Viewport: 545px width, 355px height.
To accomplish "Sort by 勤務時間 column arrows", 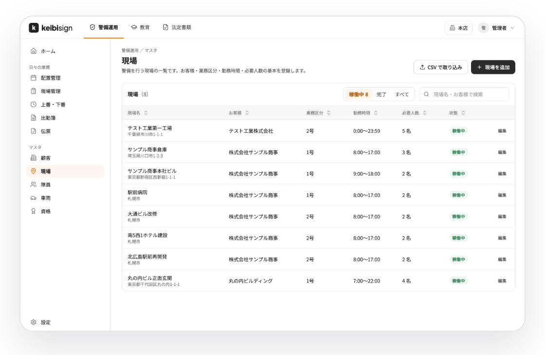I will (376, 113).
